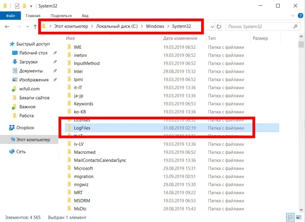Switch to details view in status bar

pos(291,217)
